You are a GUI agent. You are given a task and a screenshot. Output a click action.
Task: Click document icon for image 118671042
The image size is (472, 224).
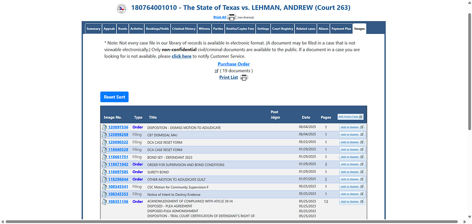(104, 165)
